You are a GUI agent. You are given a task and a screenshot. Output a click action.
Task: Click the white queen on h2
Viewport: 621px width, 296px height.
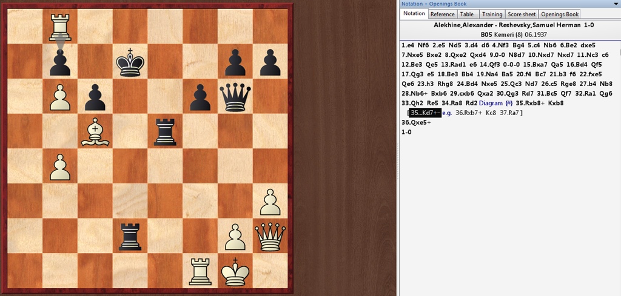click(269, 237)
